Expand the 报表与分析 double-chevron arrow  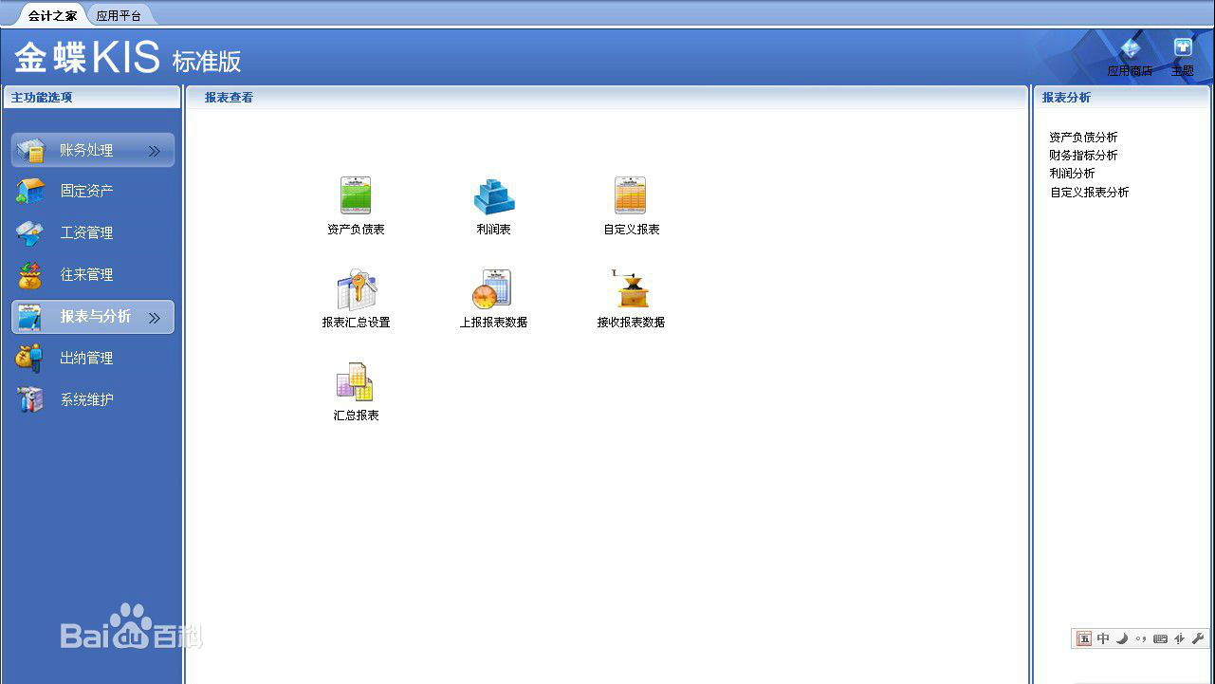point(155,318)
